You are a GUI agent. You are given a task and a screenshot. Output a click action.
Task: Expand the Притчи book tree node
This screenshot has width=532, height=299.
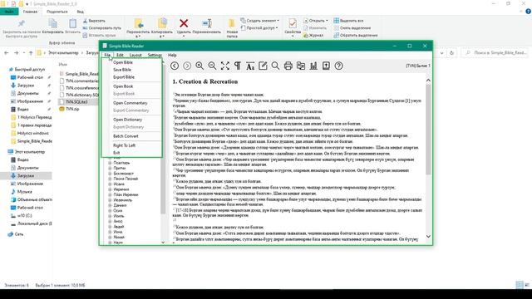tap(110, 168)
